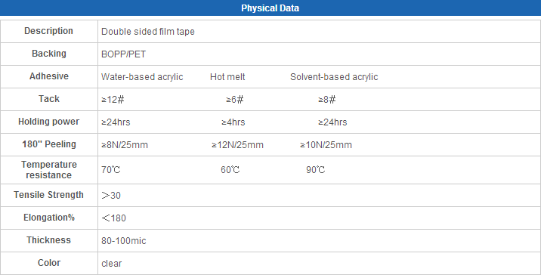Image resolution: width=541 pixels, height=275 pixels.
Task: Click the Solvent-based acrylic adhesive value
Action: 334,77
